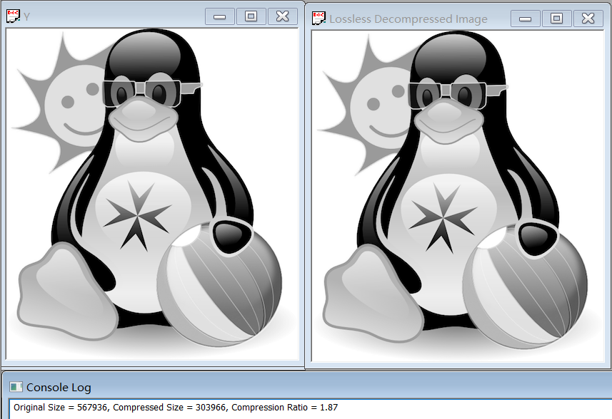Image resolution: width=612 pixels, height=419 pixels.
Task: Click the penguin image in Lossless Decompressed window
Action: (458, 196)
